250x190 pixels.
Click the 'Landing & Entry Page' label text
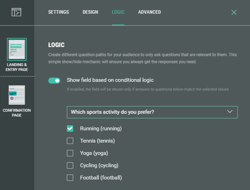[17, 67]
